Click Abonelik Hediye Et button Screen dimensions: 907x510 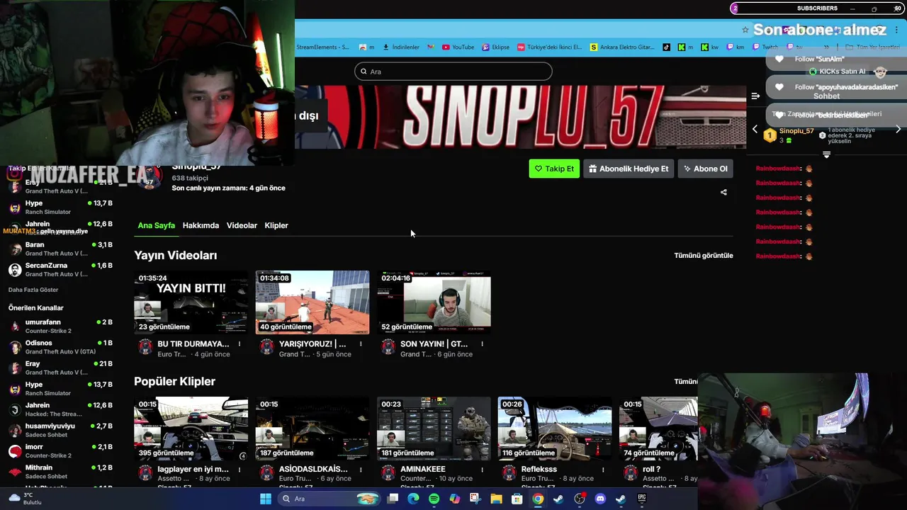(x=628, y=169)
